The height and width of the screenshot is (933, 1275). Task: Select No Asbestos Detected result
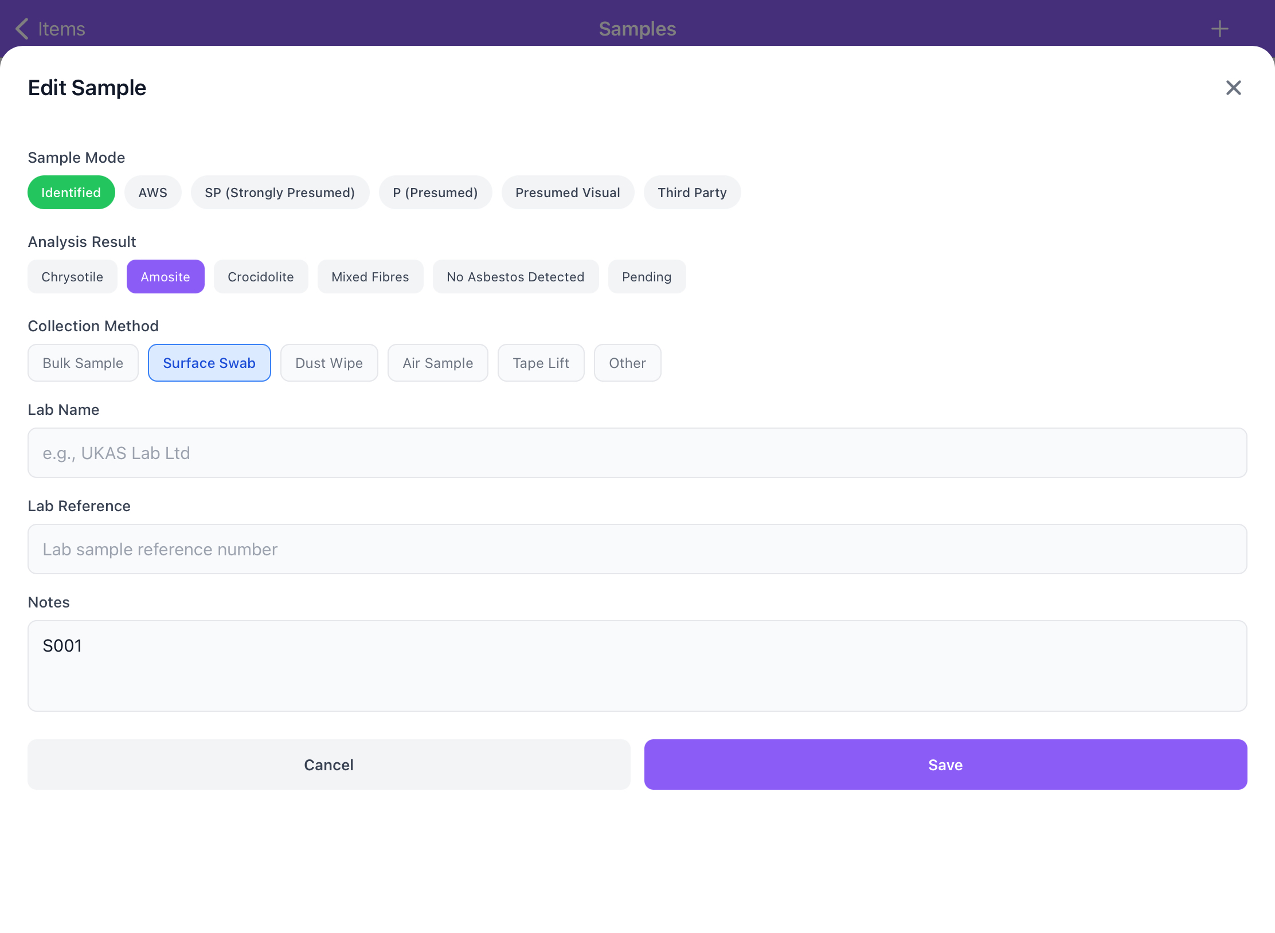515,277
